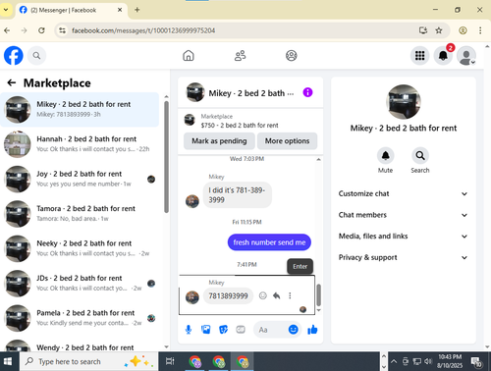Open conversation information purple icon
This screenshot has width=491, height=371.
[x=307, y=92]
